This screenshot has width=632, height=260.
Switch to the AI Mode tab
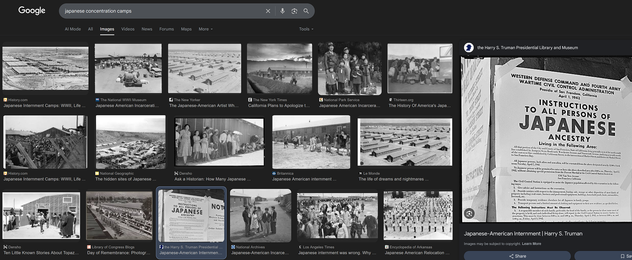click(73, 29)
